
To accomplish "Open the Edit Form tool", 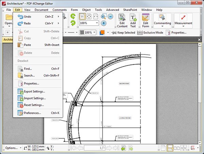I will [146, 21].
